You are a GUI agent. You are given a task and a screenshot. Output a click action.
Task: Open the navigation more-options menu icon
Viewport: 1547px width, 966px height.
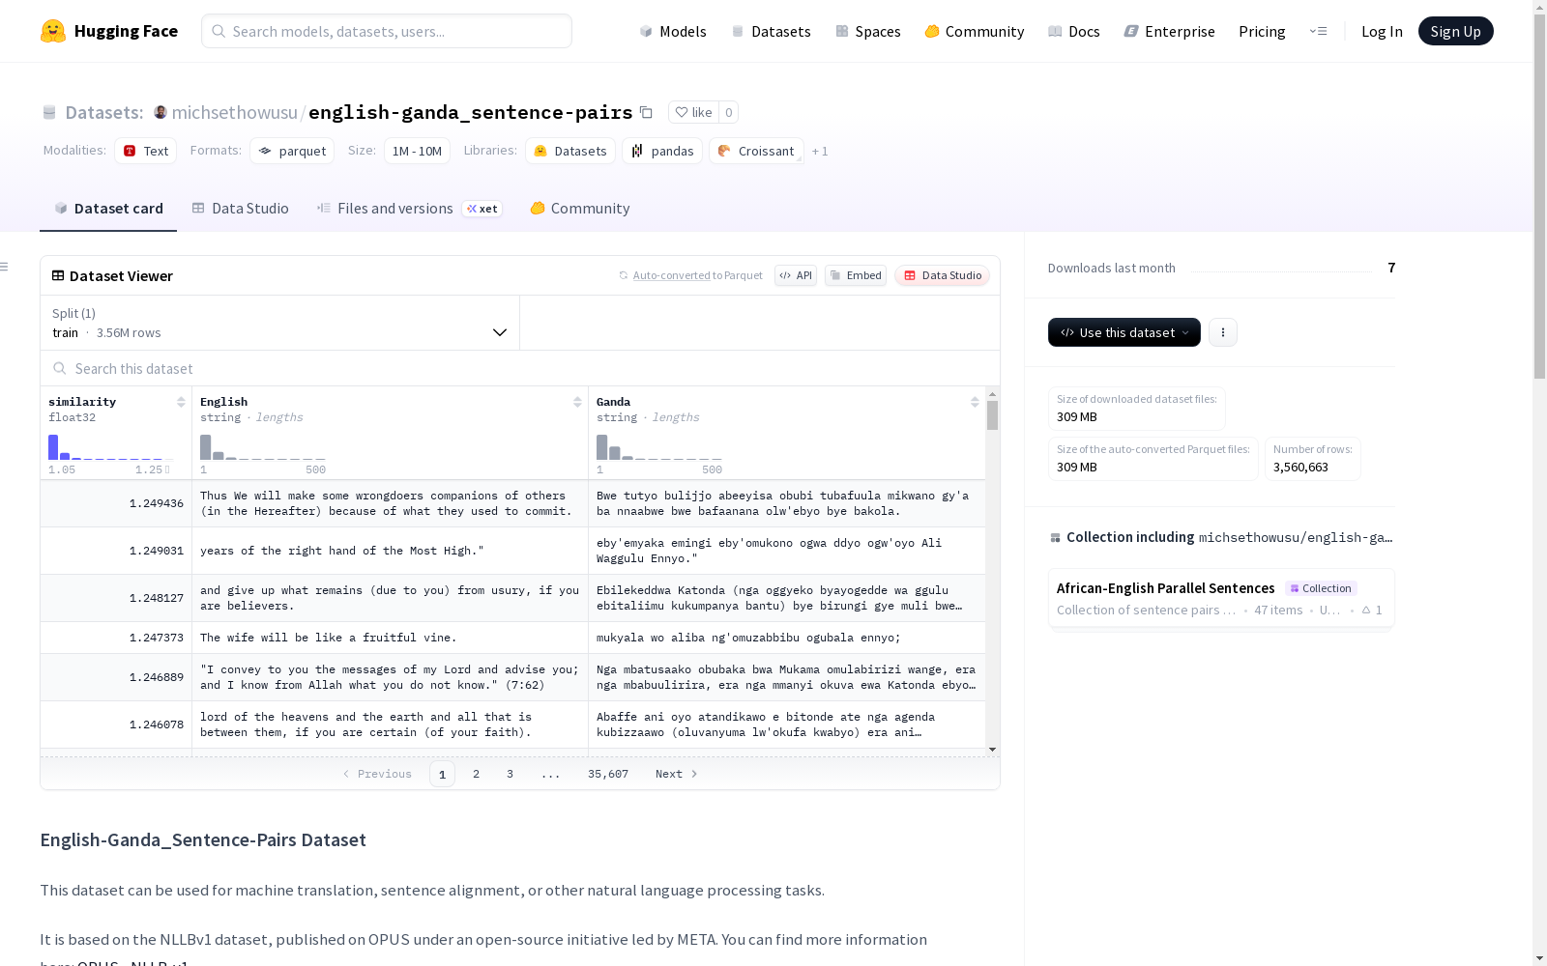(x=1318, y=31)
